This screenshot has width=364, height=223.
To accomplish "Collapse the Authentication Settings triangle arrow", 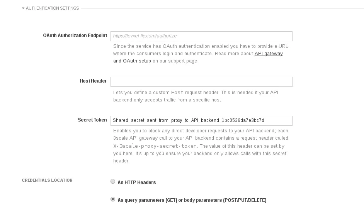I will click(23, 8).
